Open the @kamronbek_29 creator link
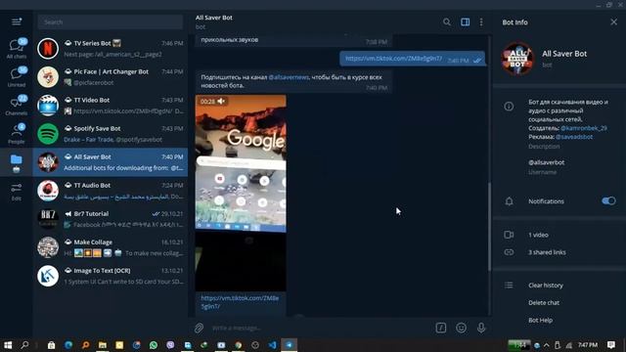The width and height of the screenshot is (626, 352). [x=584, y=128]
